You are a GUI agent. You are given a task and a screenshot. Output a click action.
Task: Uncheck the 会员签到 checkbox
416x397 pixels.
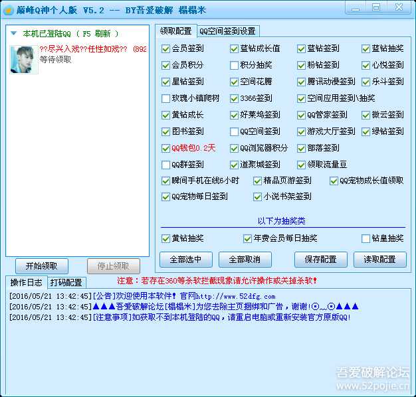(166, 48)
